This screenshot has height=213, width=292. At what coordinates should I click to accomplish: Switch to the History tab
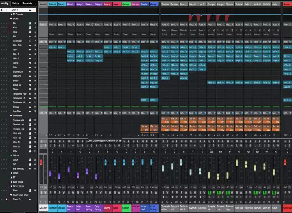click(15, 3)
